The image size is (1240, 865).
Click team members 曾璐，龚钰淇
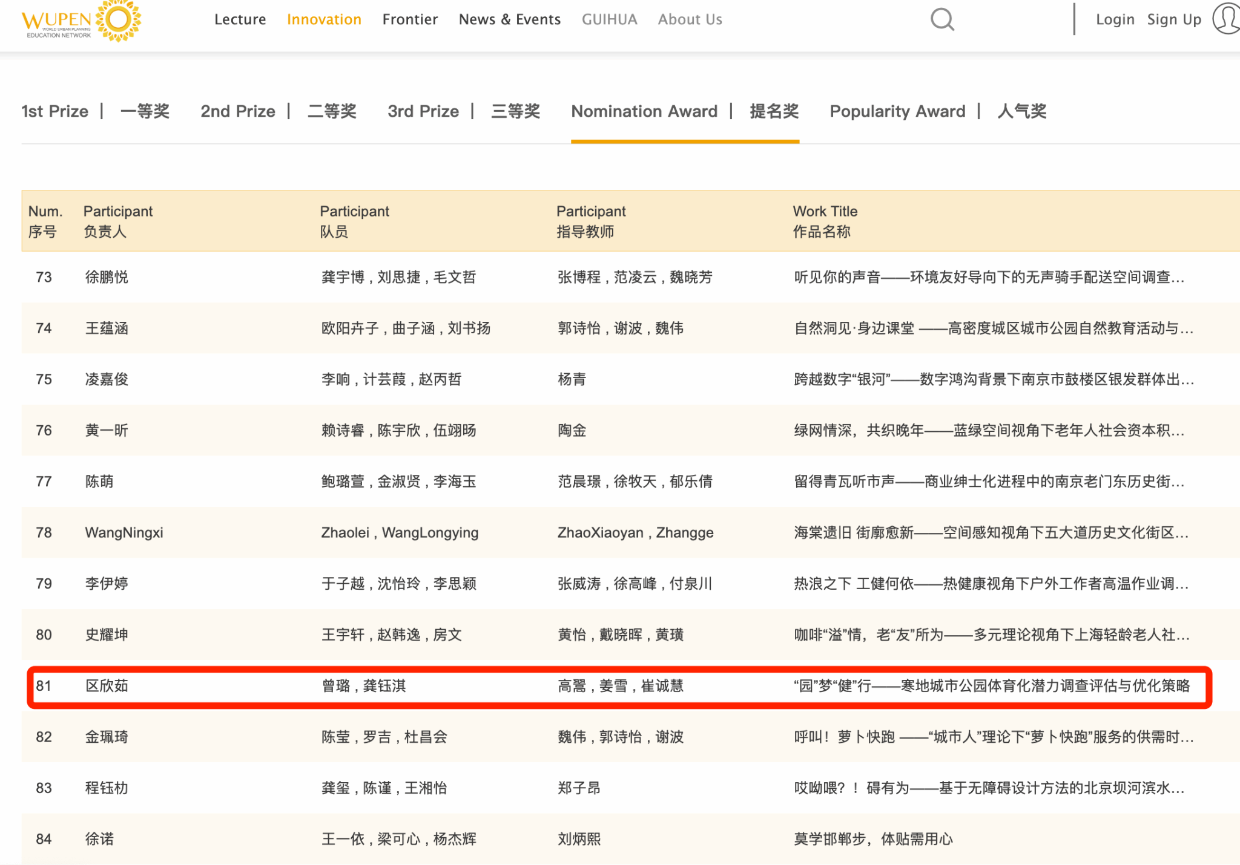364,686
